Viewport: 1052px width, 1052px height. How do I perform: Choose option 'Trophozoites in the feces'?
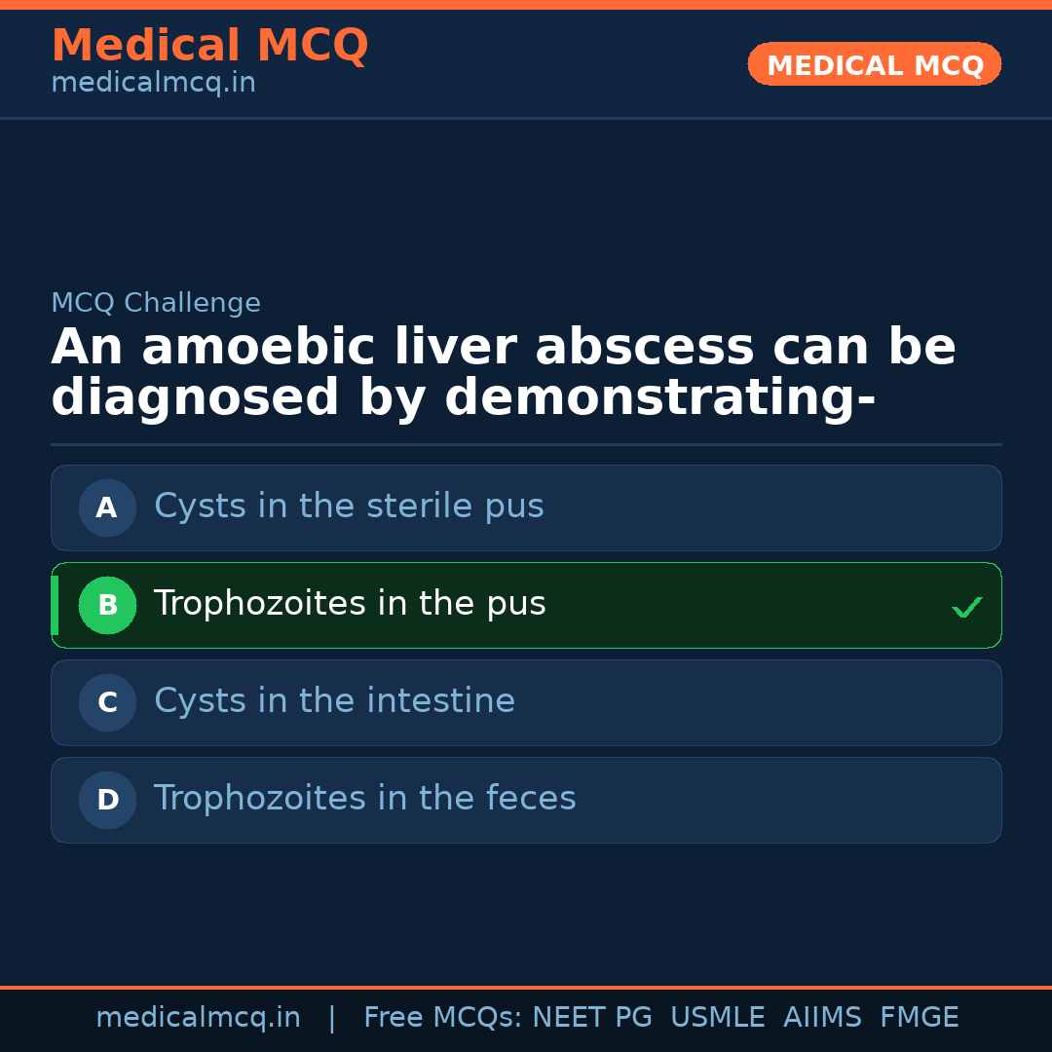364,799
